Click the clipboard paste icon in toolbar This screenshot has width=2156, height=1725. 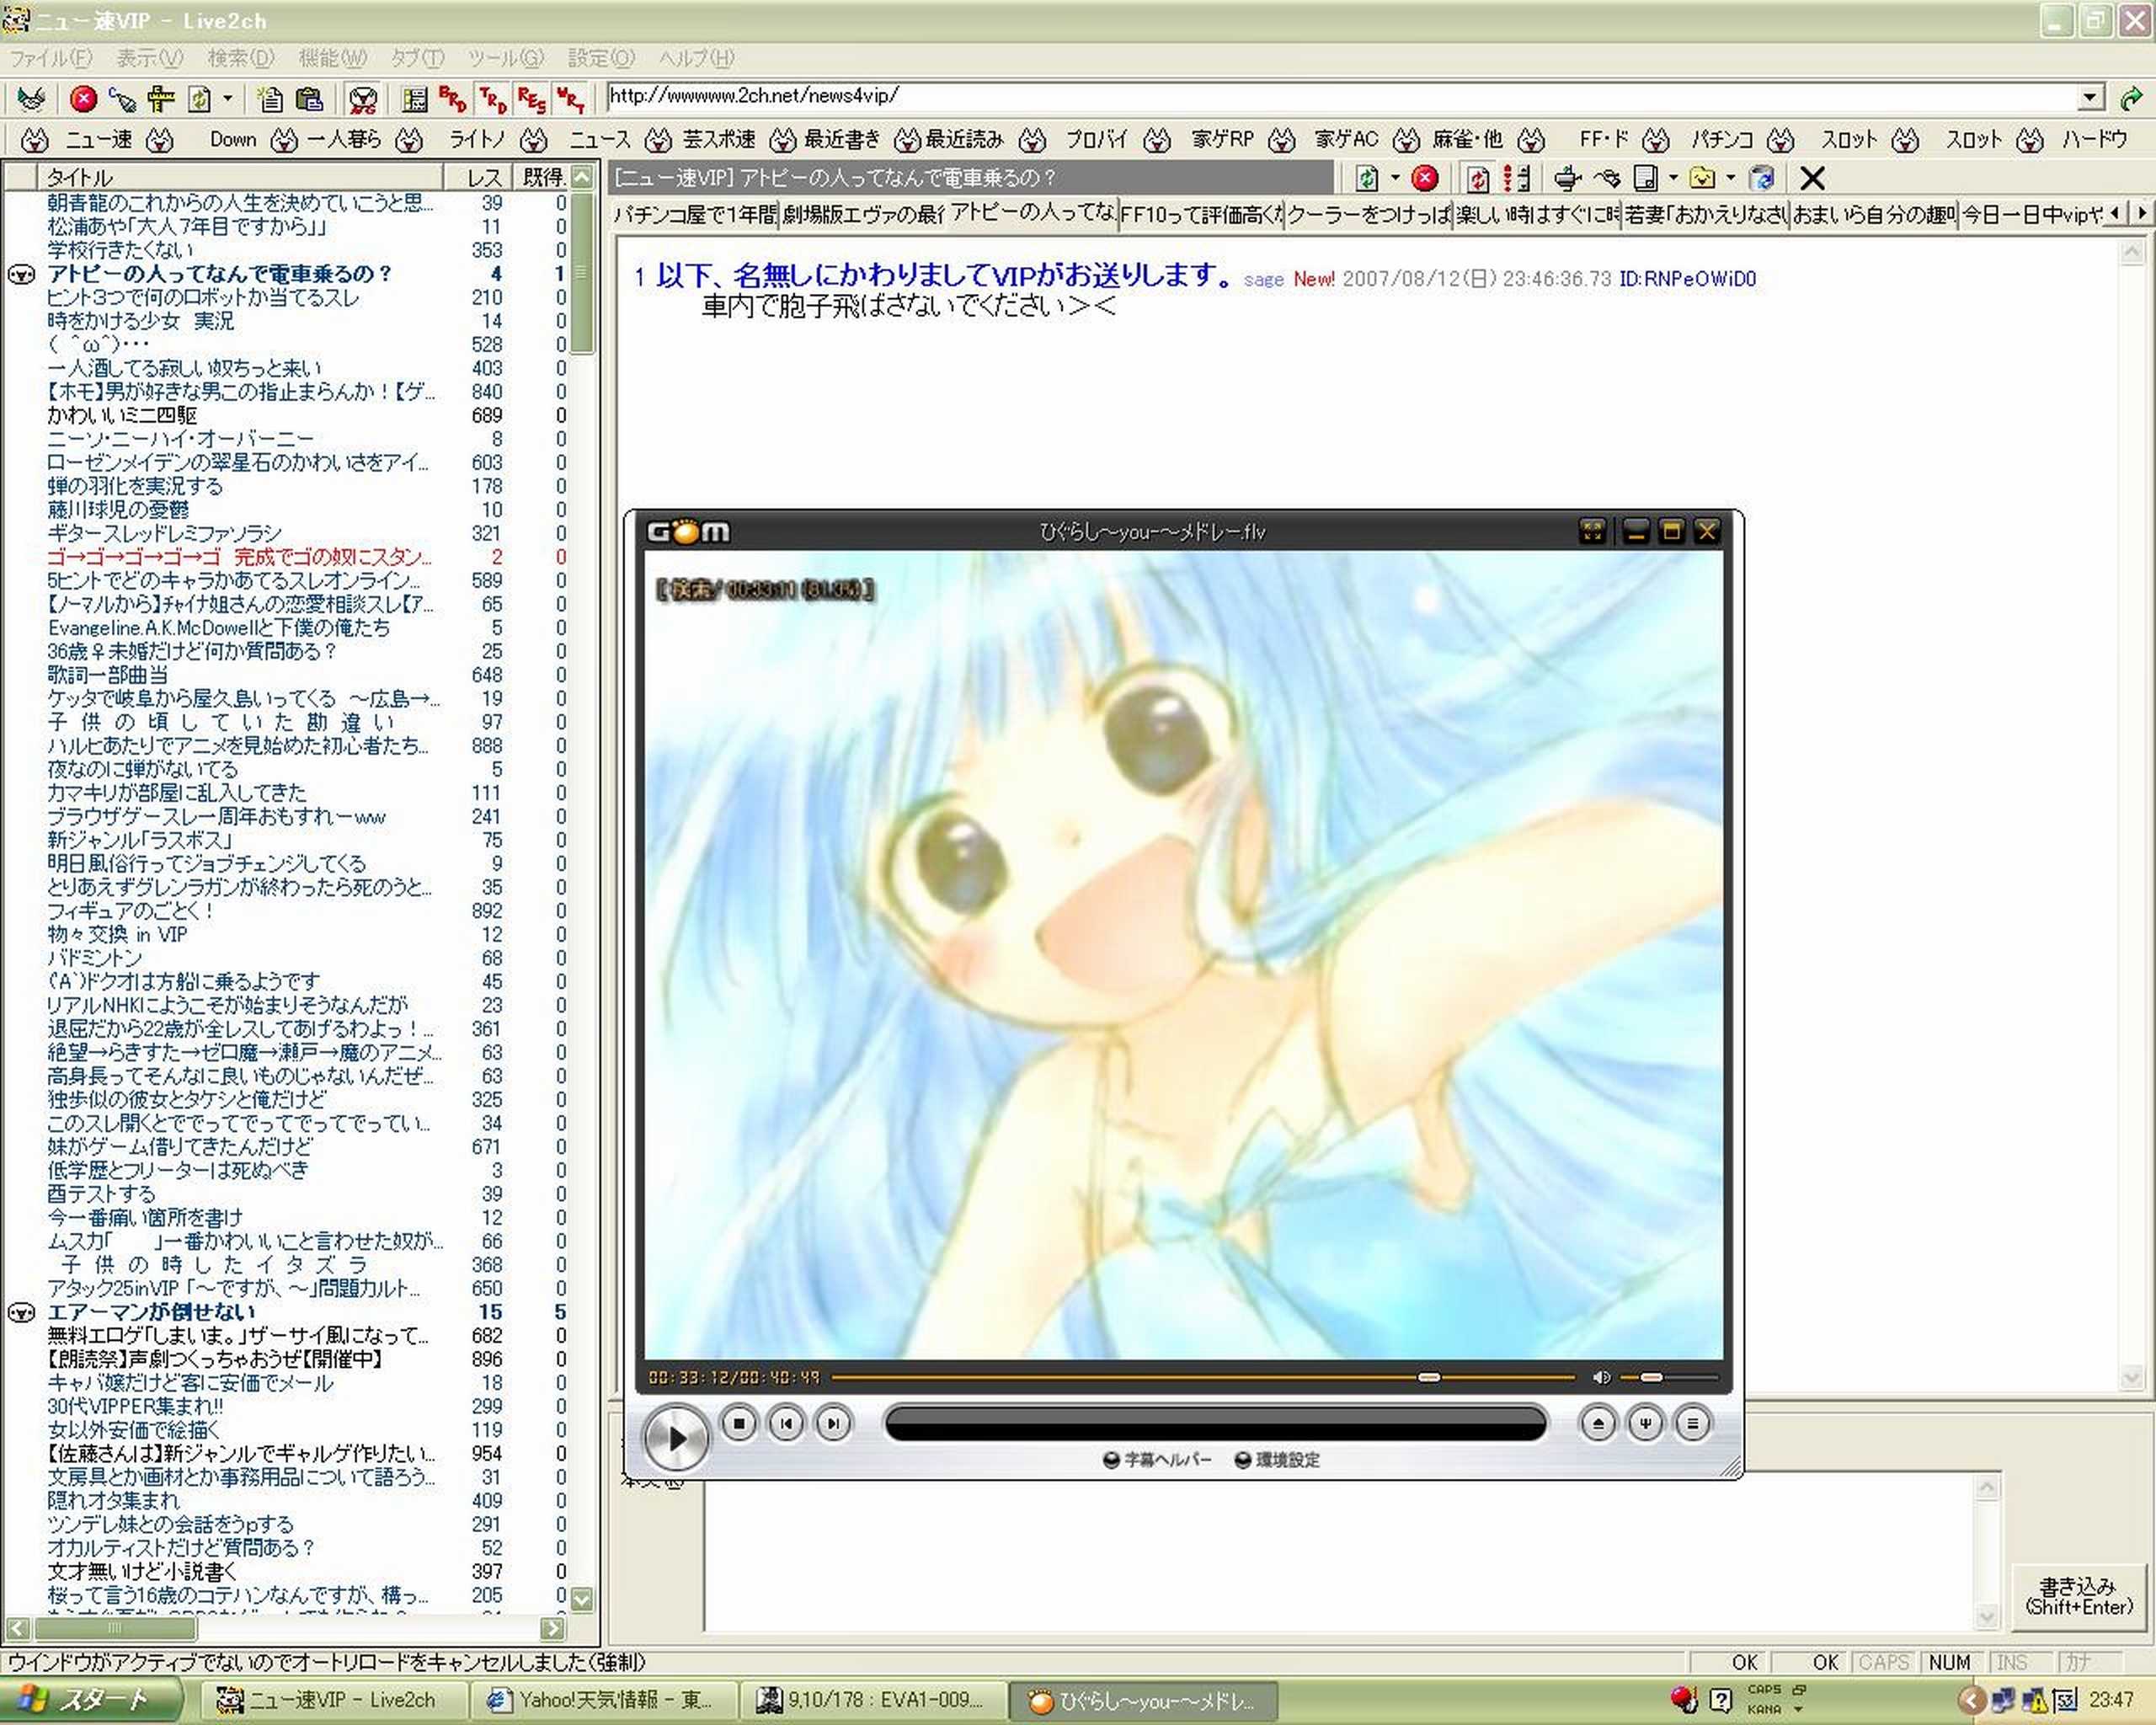click(x=310, y=98)
